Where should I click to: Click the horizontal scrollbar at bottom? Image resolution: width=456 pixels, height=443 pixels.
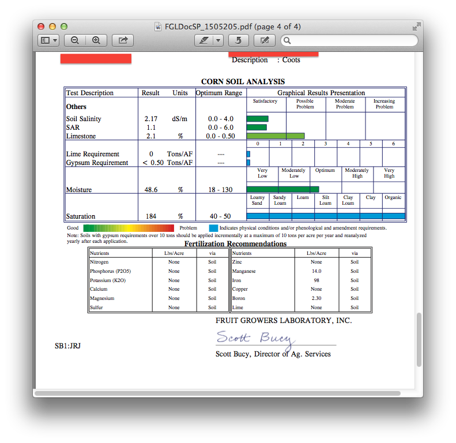(x=217, y=393)
